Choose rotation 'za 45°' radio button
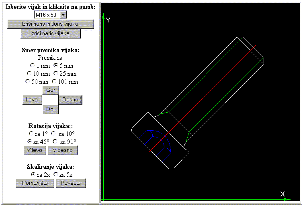Viewport: 303px width, 206px height. pyautogui.click(x=29, y=141)
